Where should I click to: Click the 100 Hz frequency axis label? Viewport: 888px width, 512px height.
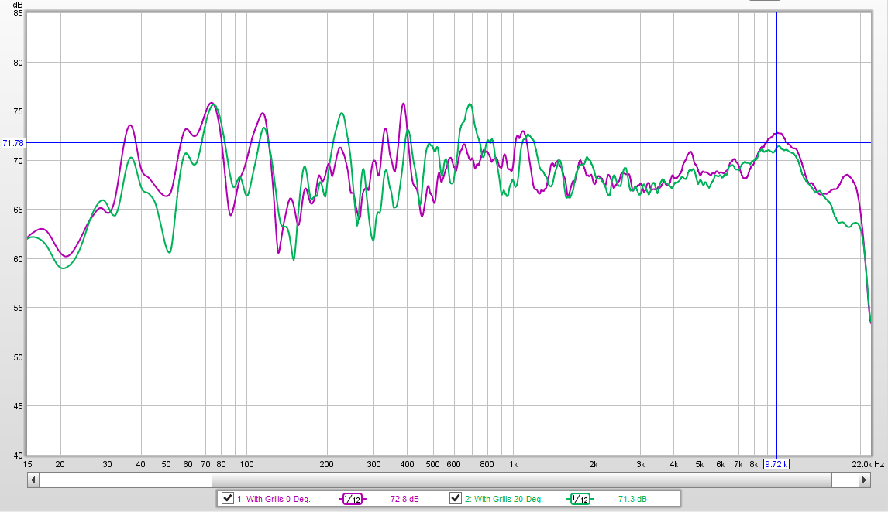(x=246, y=464)
